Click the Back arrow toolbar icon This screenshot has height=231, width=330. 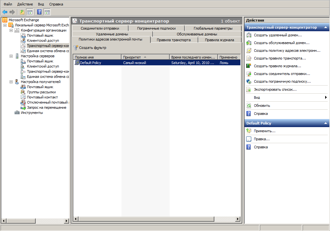5,12
